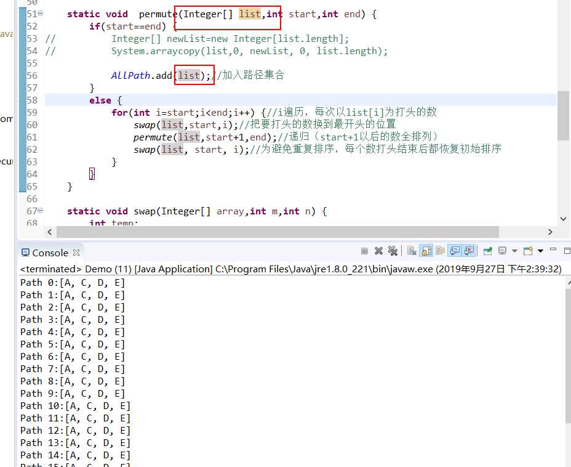This screenshot has width=571, height=467.
Task: Click 'swap' method name on line 67
Action: pyautogui.click(x=144, y=211)
